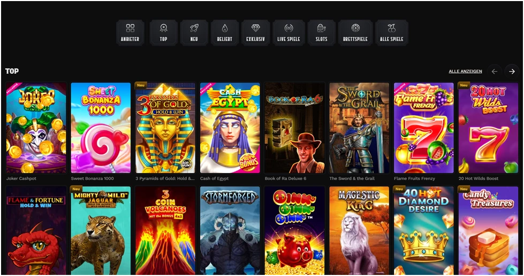This screenshot has width=524, height=276.
Task: Open the Joker Cashpot game
Action: pyautogui.click(x=36, y=128)
